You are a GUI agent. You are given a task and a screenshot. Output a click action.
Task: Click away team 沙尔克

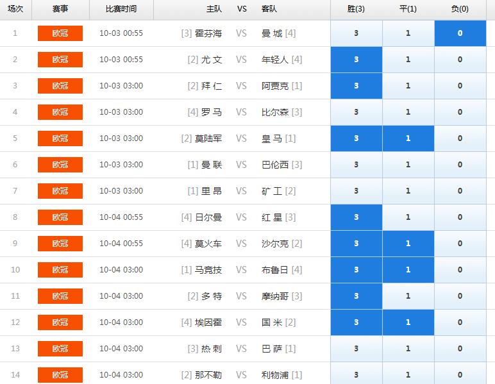pos(275,244)
